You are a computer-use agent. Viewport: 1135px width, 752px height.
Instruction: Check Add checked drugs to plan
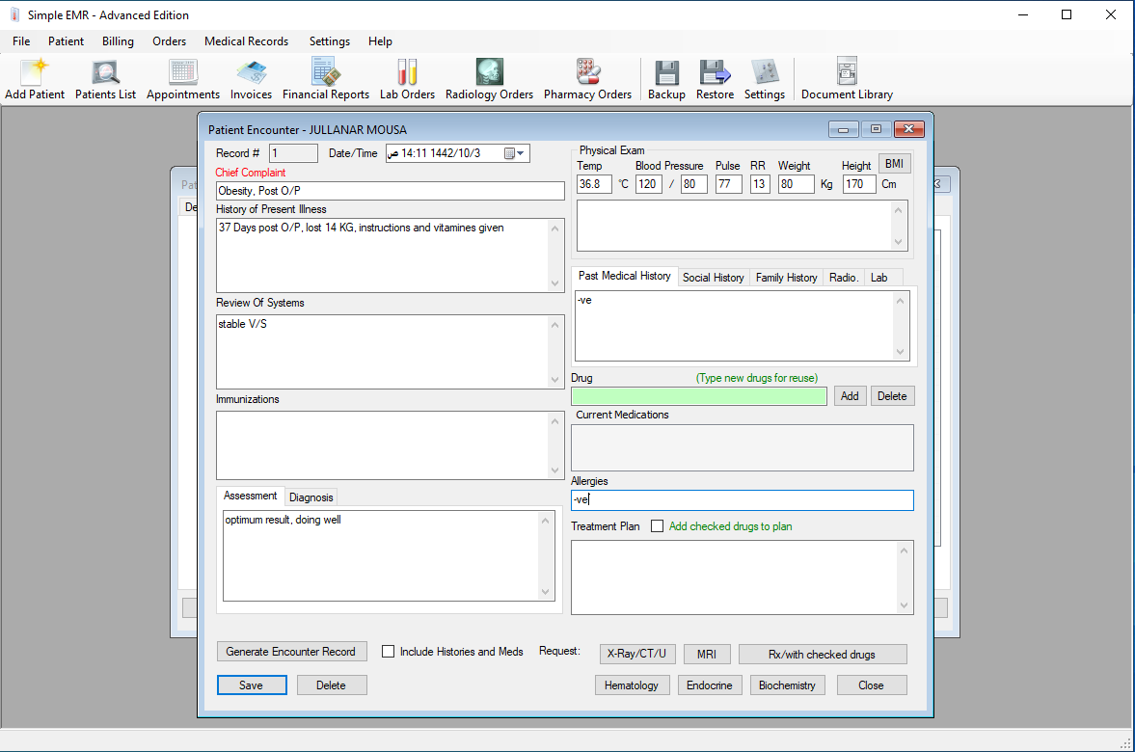[x=657, y=525]
